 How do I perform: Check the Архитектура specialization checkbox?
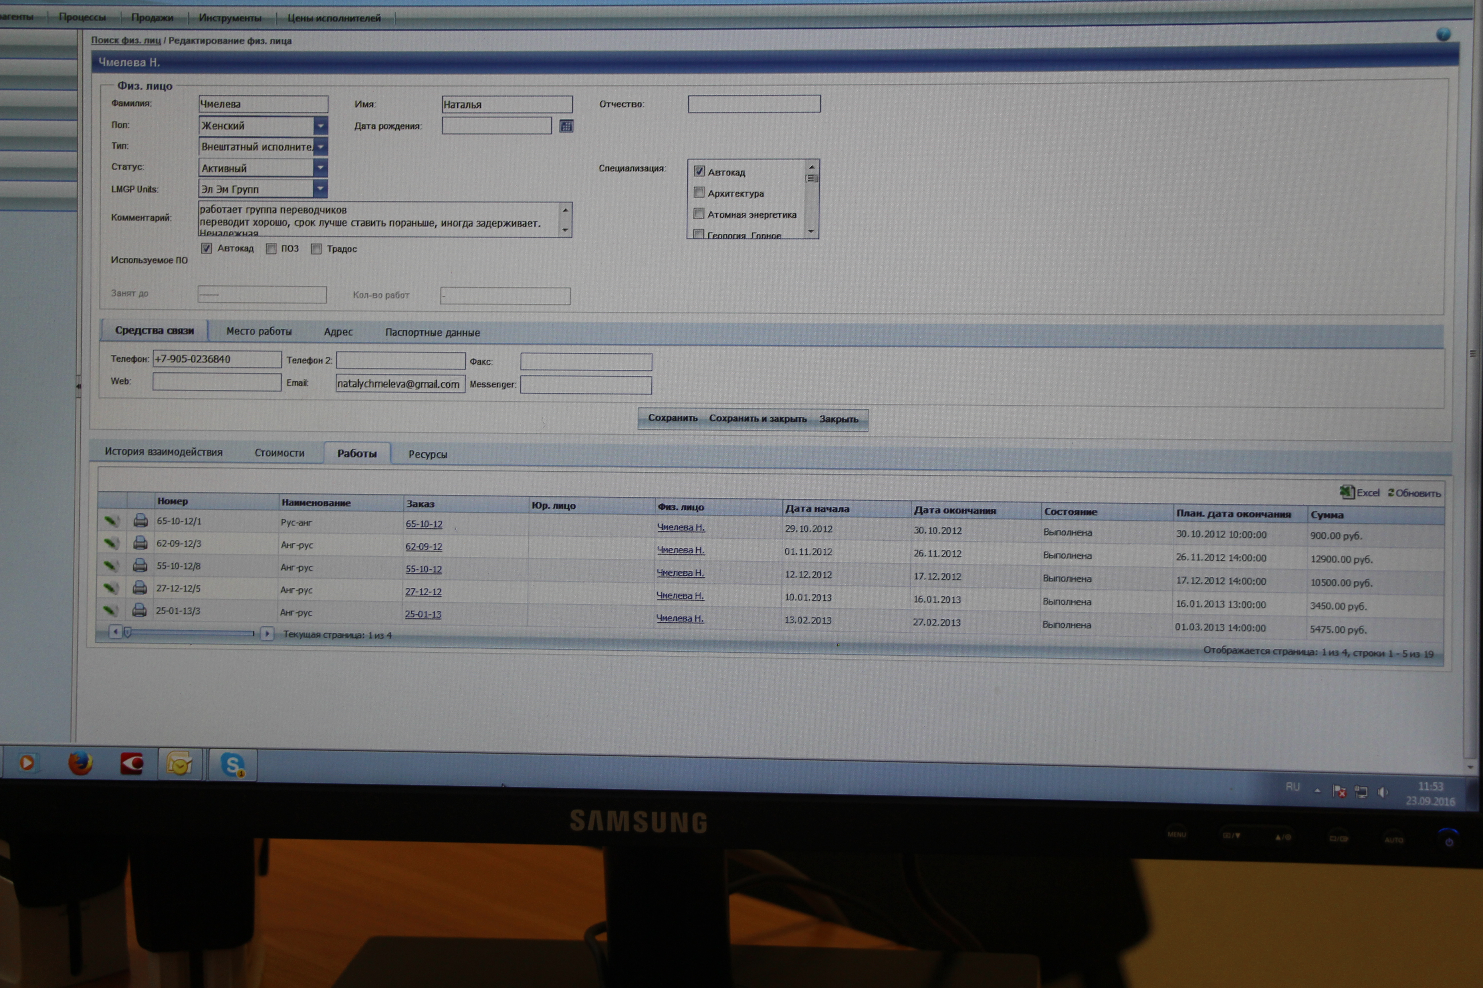(x=699, y=192)
